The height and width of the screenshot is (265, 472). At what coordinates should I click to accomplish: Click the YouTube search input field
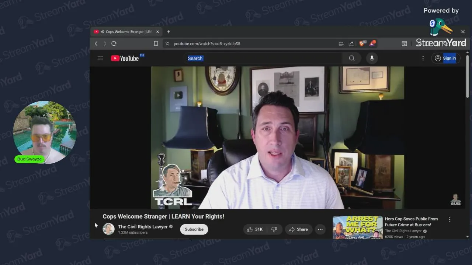pyautogui.click(x=263, y=58)
